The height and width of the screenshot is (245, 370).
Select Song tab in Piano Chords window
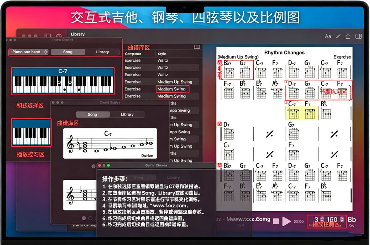(x=68, y=52)
